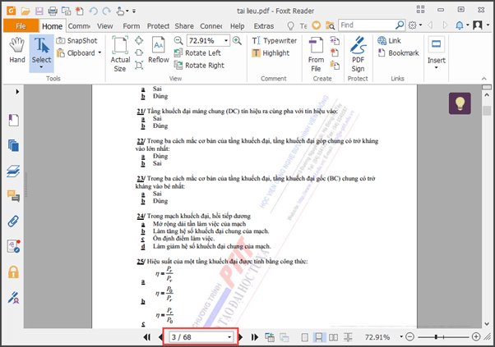
Task: Open the Bookmarks side panel
Action: [x=13, y=121]
